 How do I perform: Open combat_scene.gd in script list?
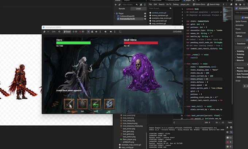coord(159,13)
